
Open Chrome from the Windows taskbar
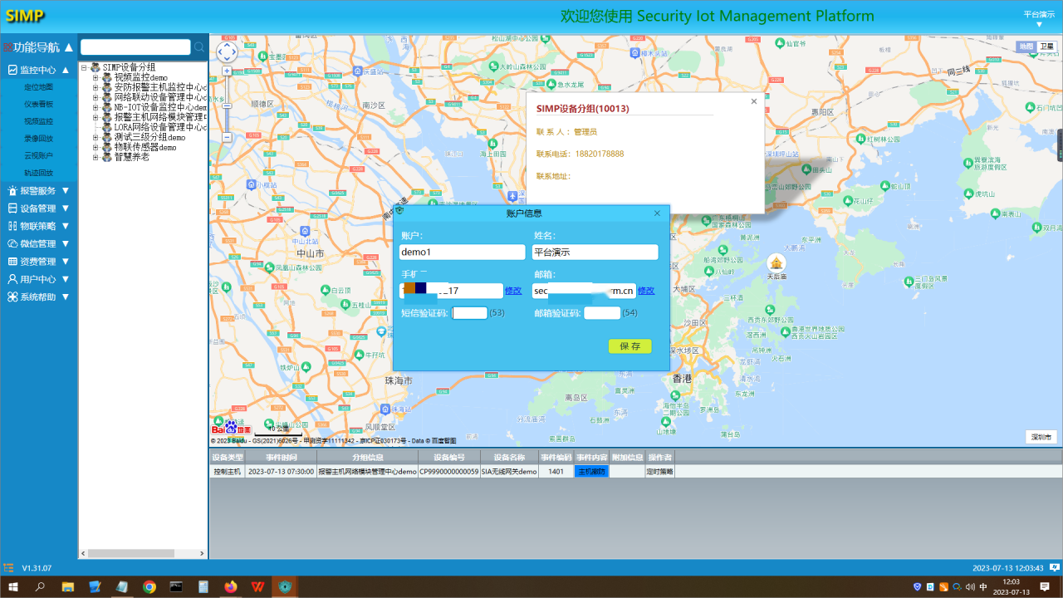click(149, 587)
